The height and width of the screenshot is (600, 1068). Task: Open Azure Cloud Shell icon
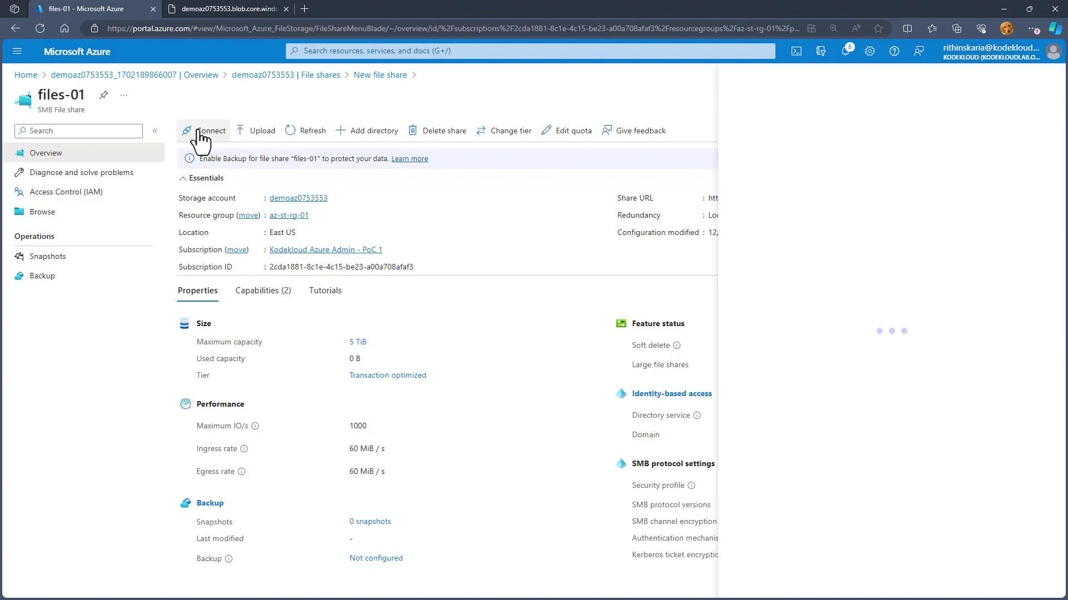coord(797,51)
